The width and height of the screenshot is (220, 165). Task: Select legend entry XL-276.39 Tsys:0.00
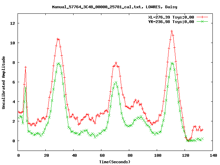coord(171,17)
